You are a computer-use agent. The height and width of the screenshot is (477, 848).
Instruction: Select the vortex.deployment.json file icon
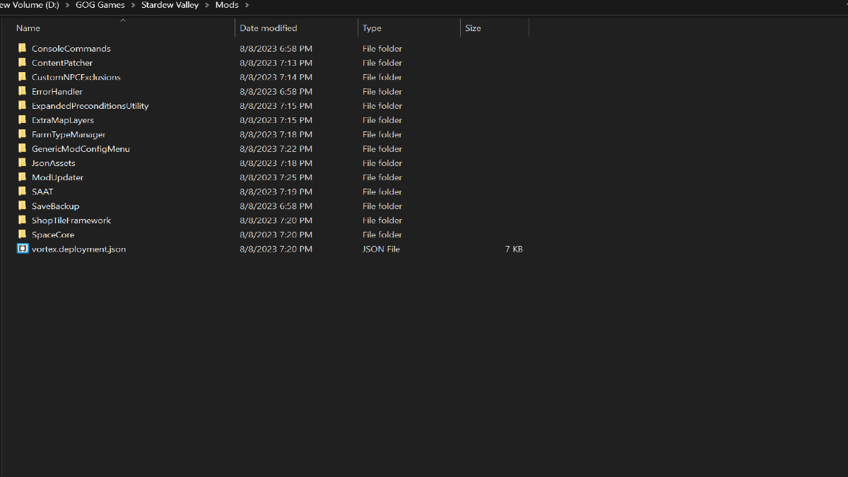point(23,249)
